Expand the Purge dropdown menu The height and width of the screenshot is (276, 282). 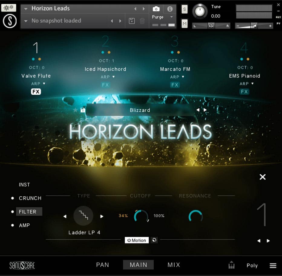coord(171,17)
